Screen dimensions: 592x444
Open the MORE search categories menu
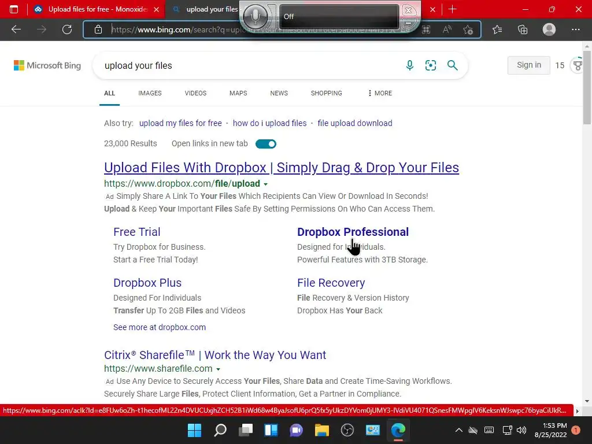pyautogui.click(x=380, y=93)
